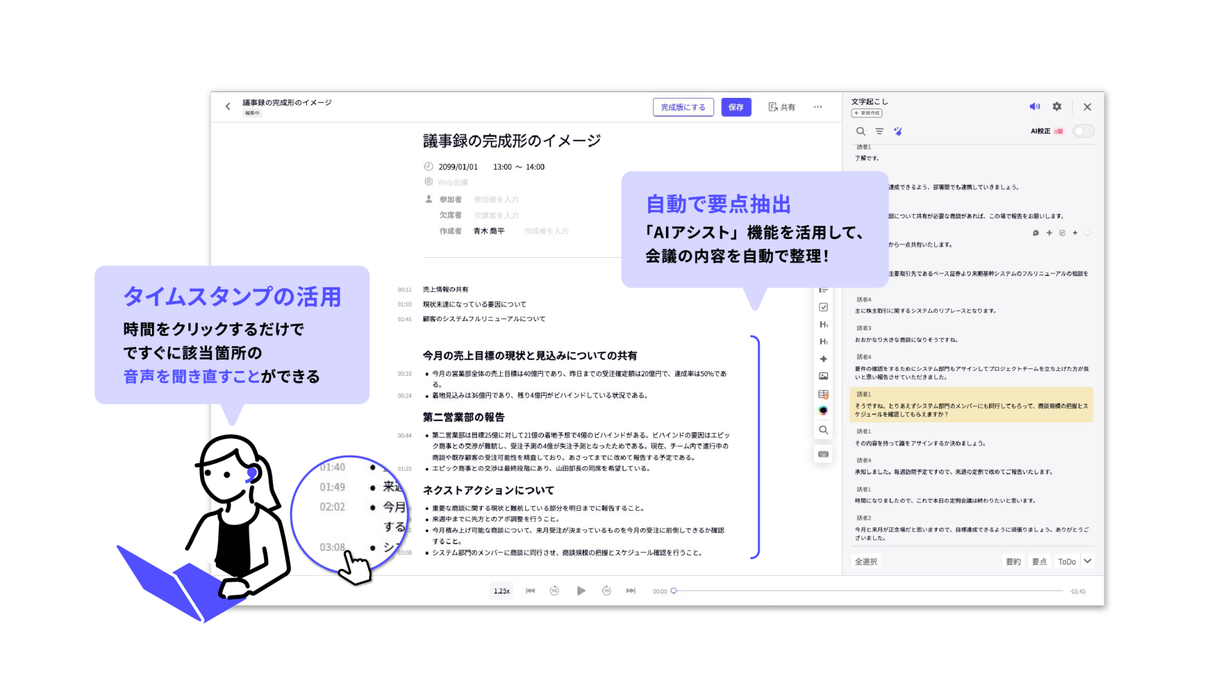This screenshot has width=1230, height=692.
Task: Expand the dropdown arrow next to ToDo
Action: (1088, 561)
